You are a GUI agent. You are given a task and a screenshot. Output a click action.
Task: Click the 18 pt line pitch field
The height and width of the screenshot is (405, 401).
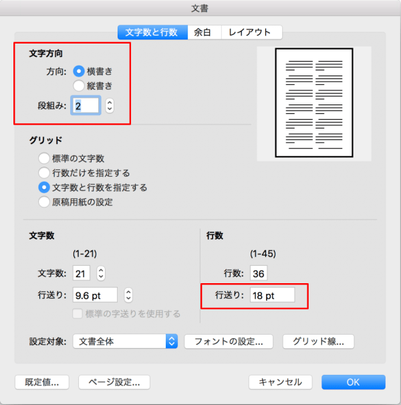[272, 295]
